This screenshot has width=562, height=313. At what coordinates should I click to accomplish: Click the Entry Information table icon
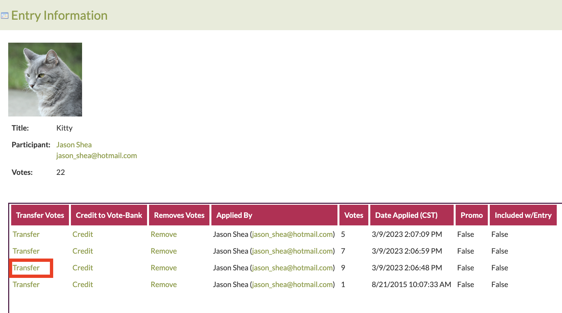(x=5, y=16)
